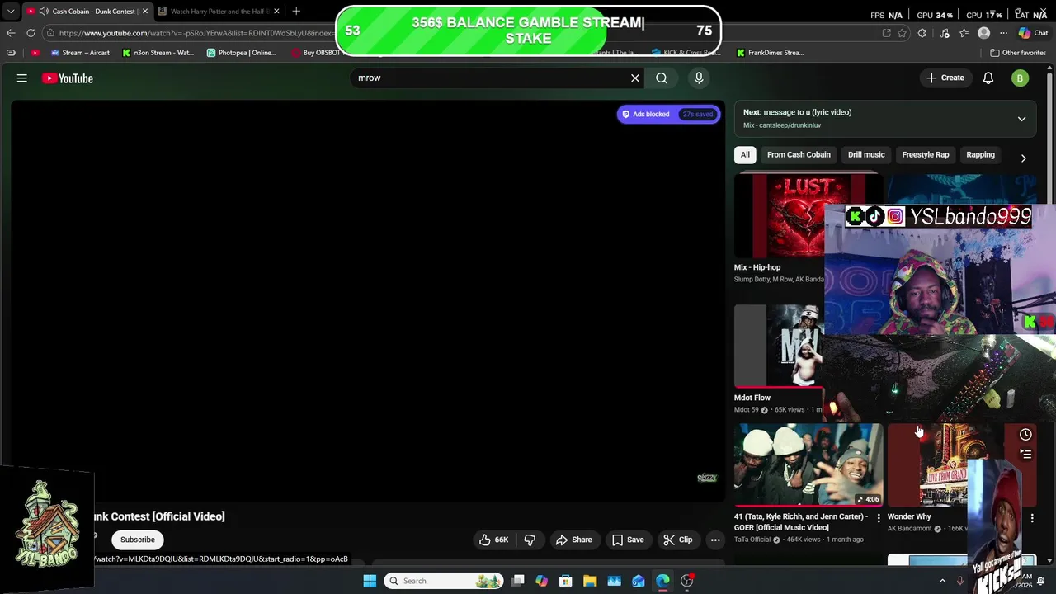Open Photopea Online bookmark
Screen dimensions: 1056x594
242,53
